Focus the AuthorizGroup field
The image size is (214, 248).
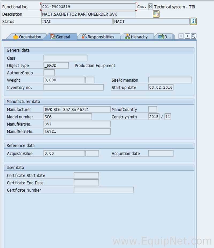click(49, 73)
